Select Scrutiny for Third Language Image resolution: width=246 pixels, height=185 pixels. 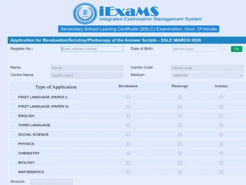pos(221,125)
